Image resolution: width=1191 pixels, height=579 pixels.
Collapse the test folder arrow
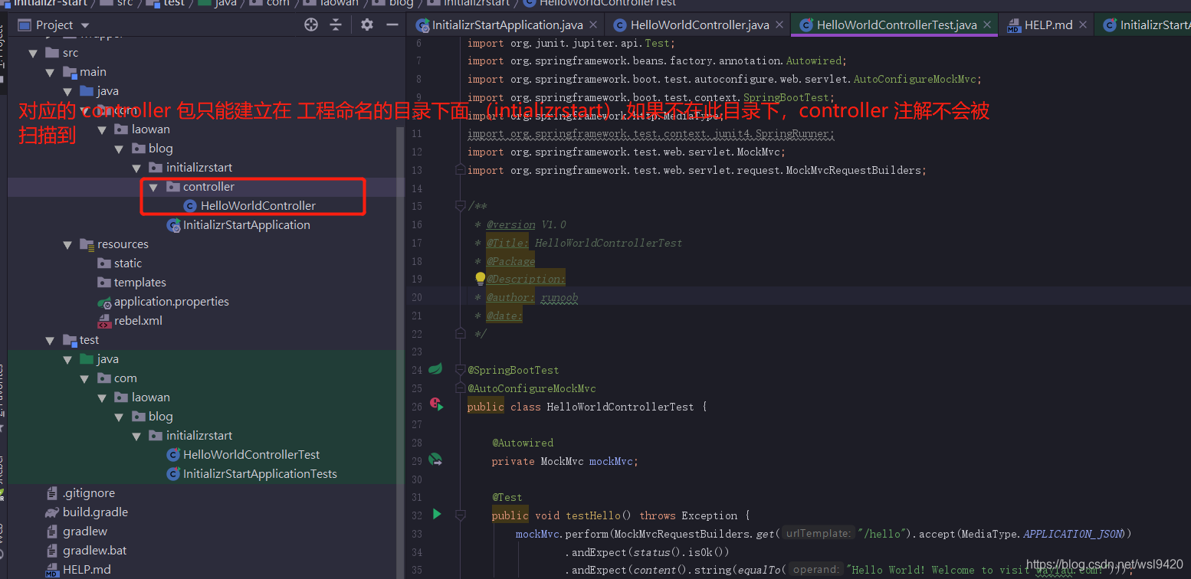point(50,340)
